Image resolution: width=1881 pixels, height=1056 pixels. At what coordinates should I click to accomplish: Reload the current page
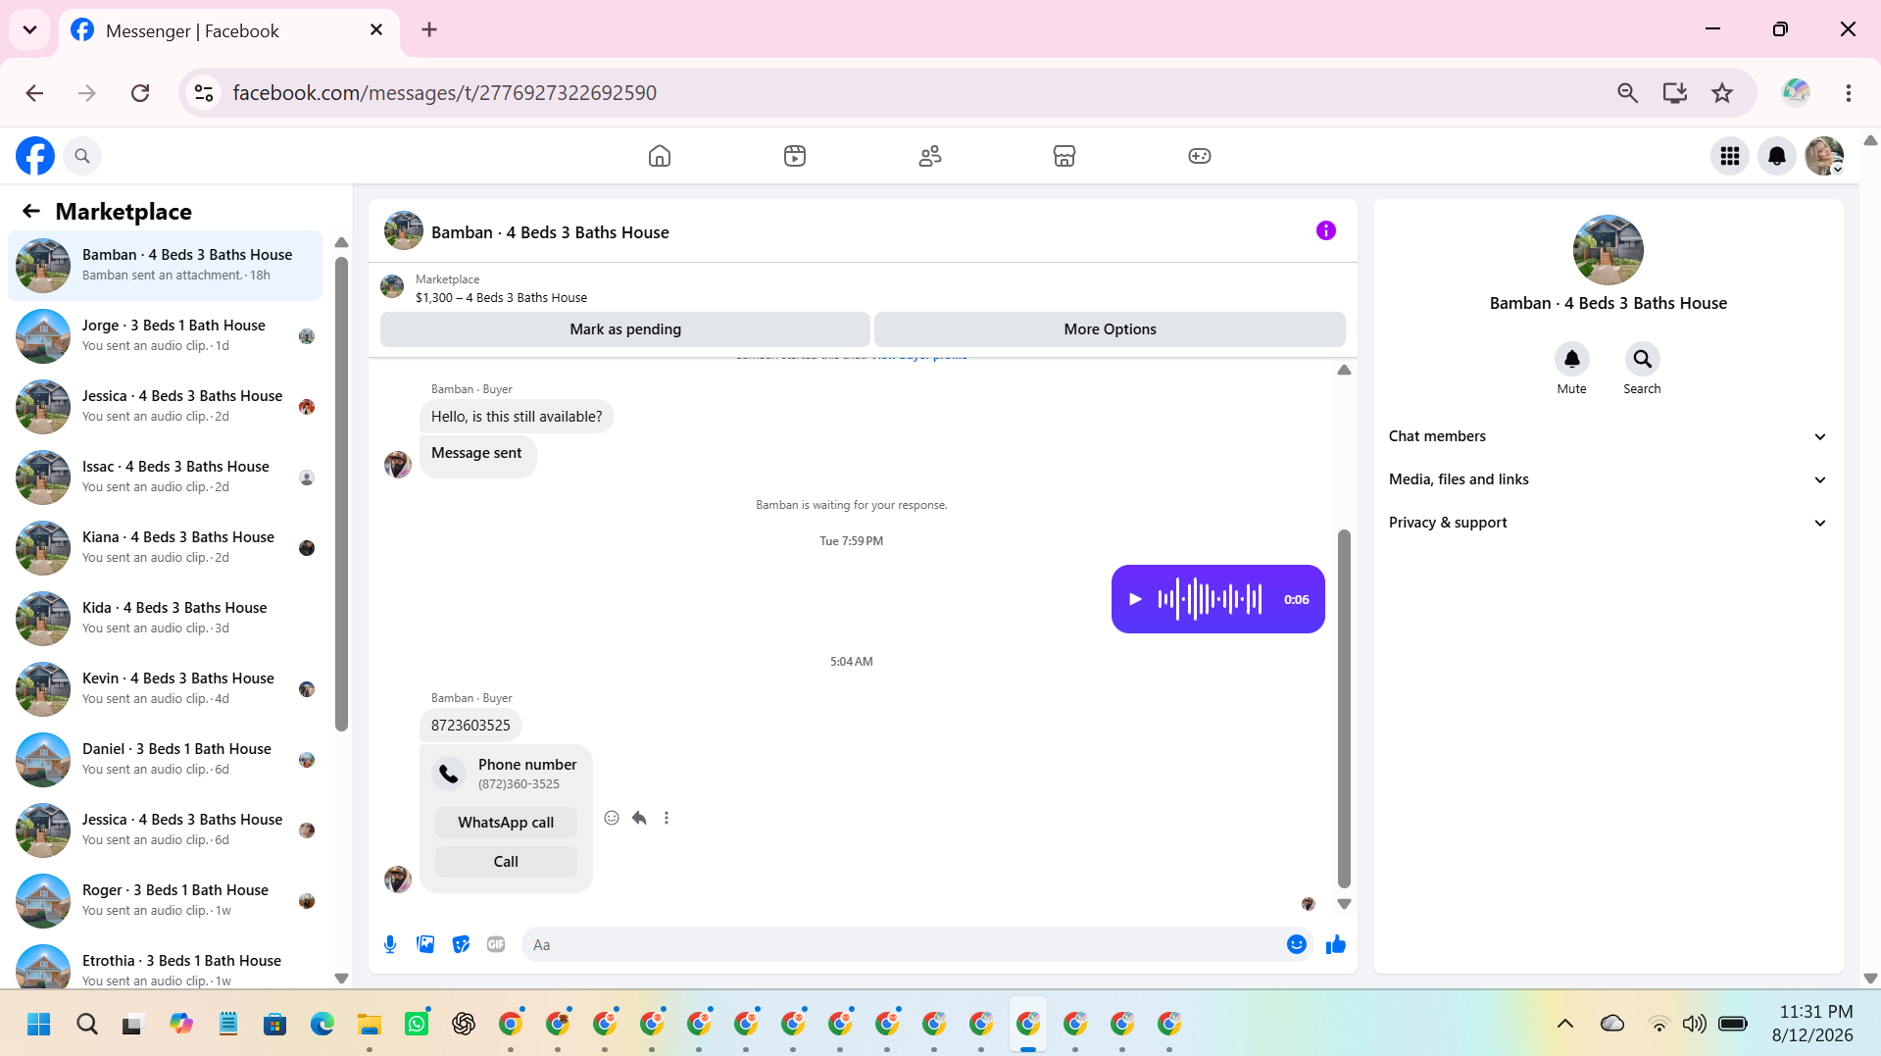[x=140, y=92]
